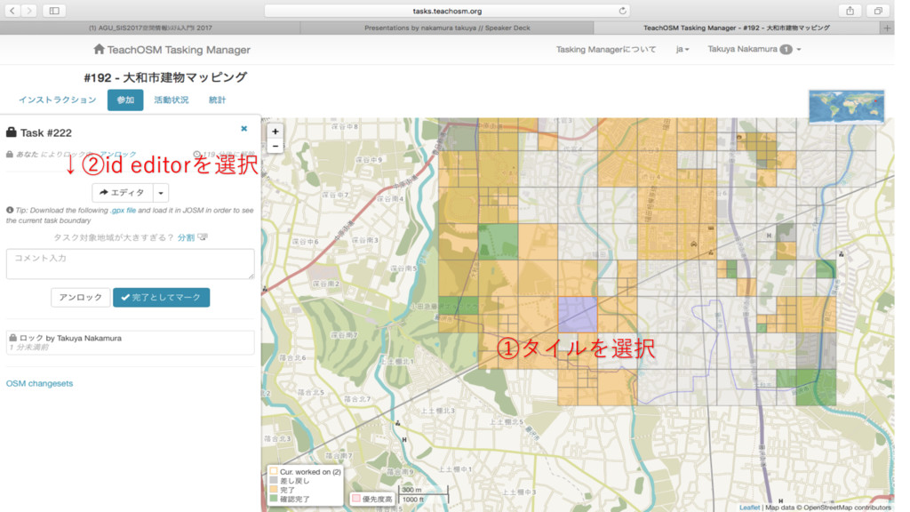
Task: Open the Safari share icon
Action: click(850, 11)
